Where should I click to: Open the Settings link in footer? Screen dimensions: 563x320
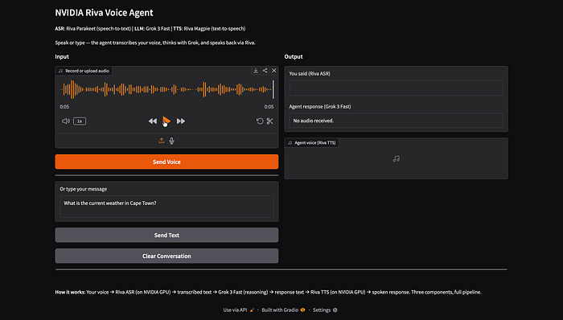[325, 310]
